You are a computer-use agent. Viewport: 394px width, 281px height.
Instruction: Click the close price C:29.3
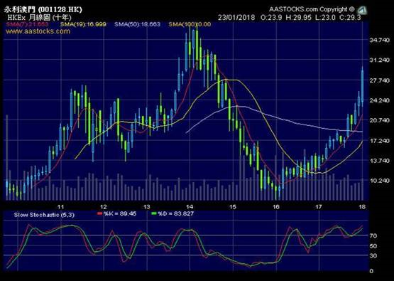point(350,18)
